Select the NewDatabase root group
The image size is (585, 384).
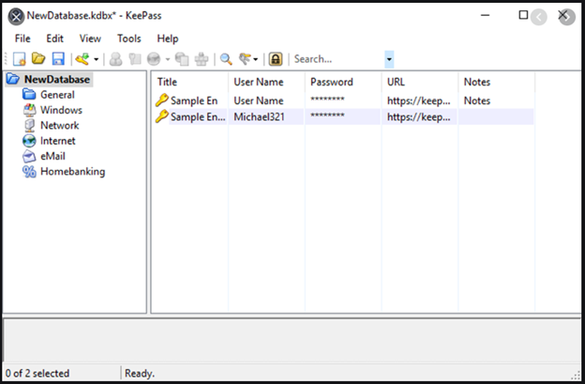[57, 79]
